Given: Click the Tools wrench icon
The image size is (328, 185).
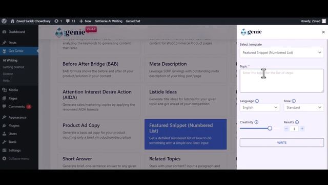Looking at the screenshot, I should (4, 142).
